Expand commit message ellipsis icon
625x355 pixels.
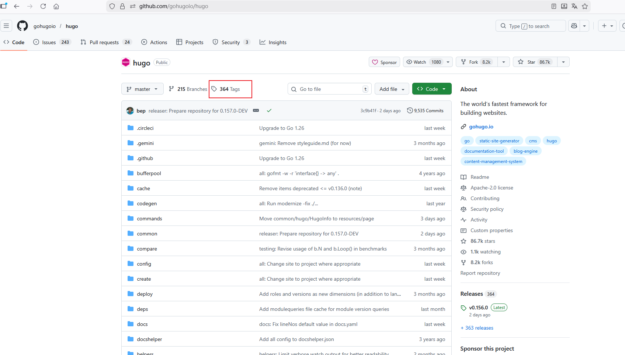click(x=256, y=110)
